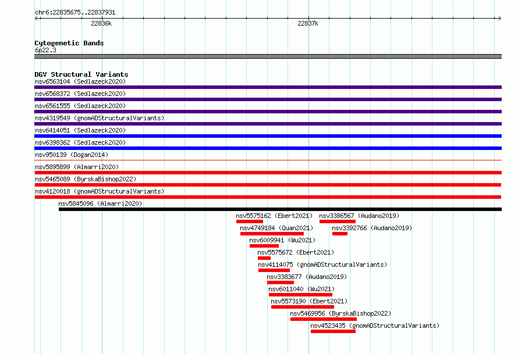Select the 22837k ruler position label

pyautogui.click(x=308, y=23)
